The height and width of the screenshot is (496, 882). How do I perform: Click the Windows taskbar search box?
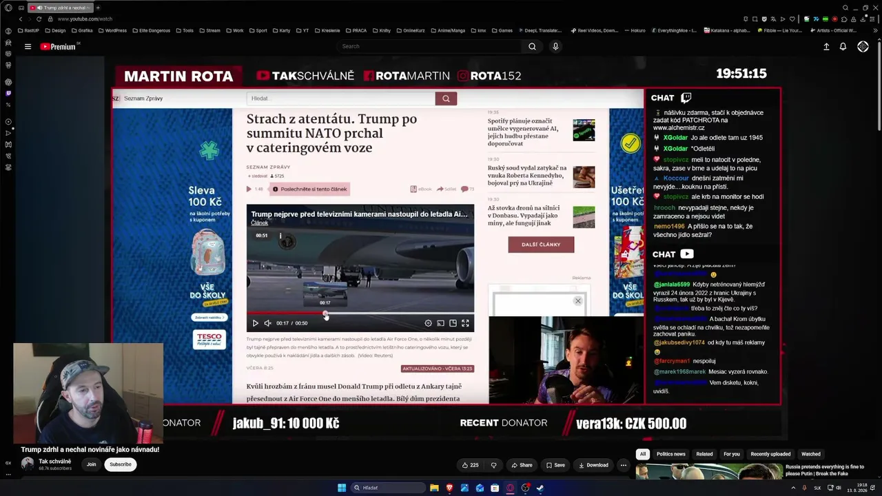[x=388, y=488]
